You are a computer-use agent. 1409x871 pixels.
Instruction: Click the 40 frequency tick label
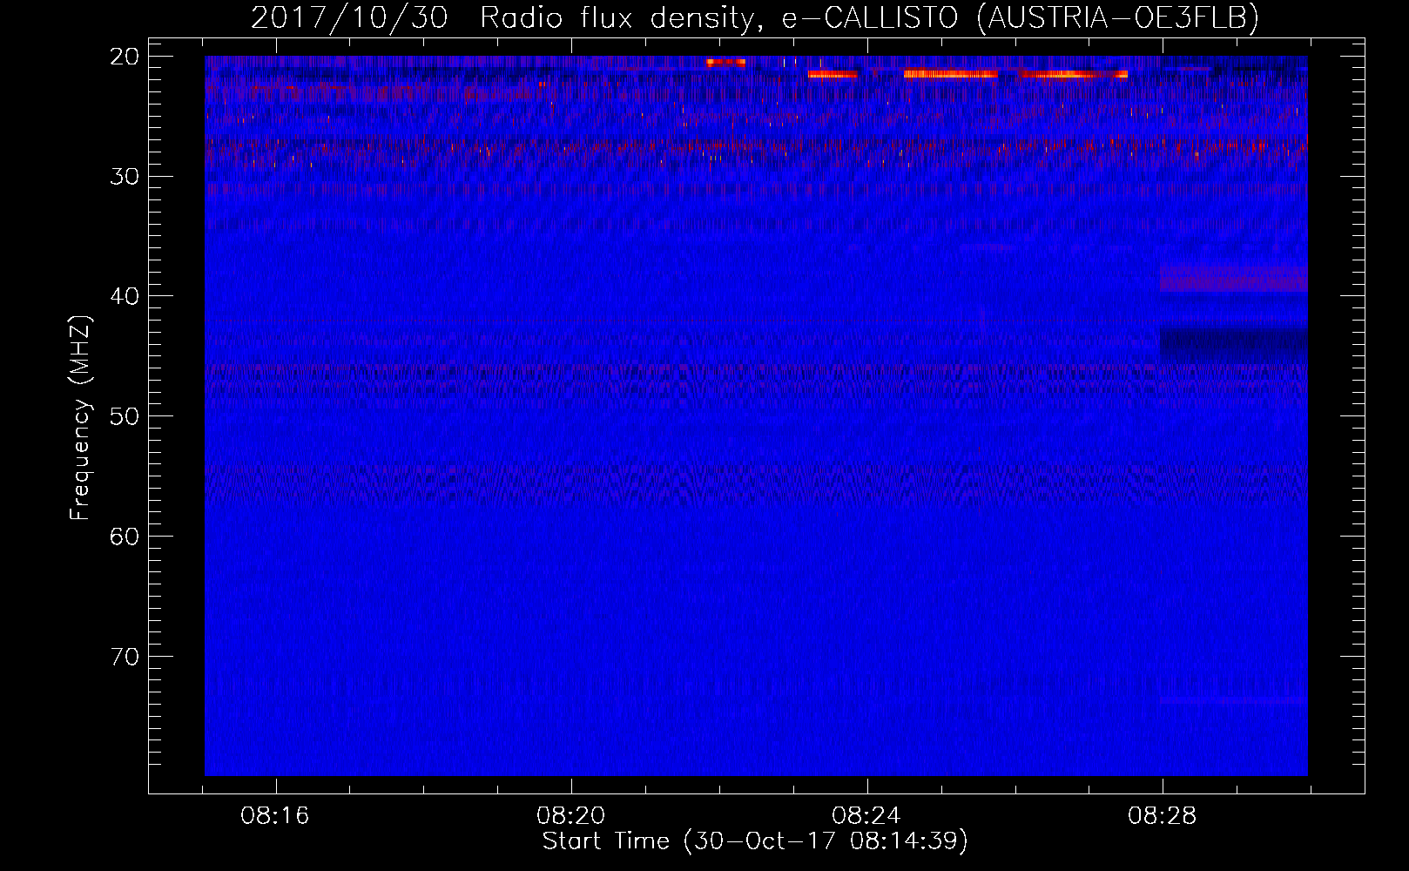click(125, 296)
